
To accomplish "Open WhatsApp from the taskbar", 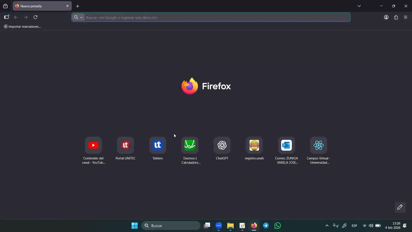I will point(277,226).
